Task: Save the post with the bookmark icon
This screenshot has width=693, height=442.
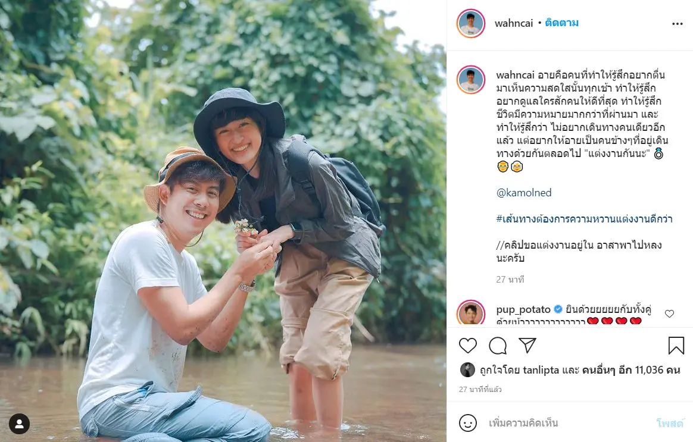Action: pos(676,346)
